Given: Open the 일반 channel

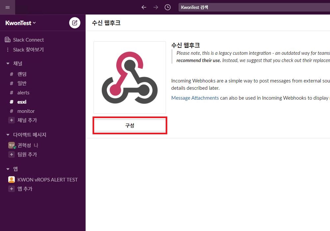Looking at the screenshot, I should (22, 83).
